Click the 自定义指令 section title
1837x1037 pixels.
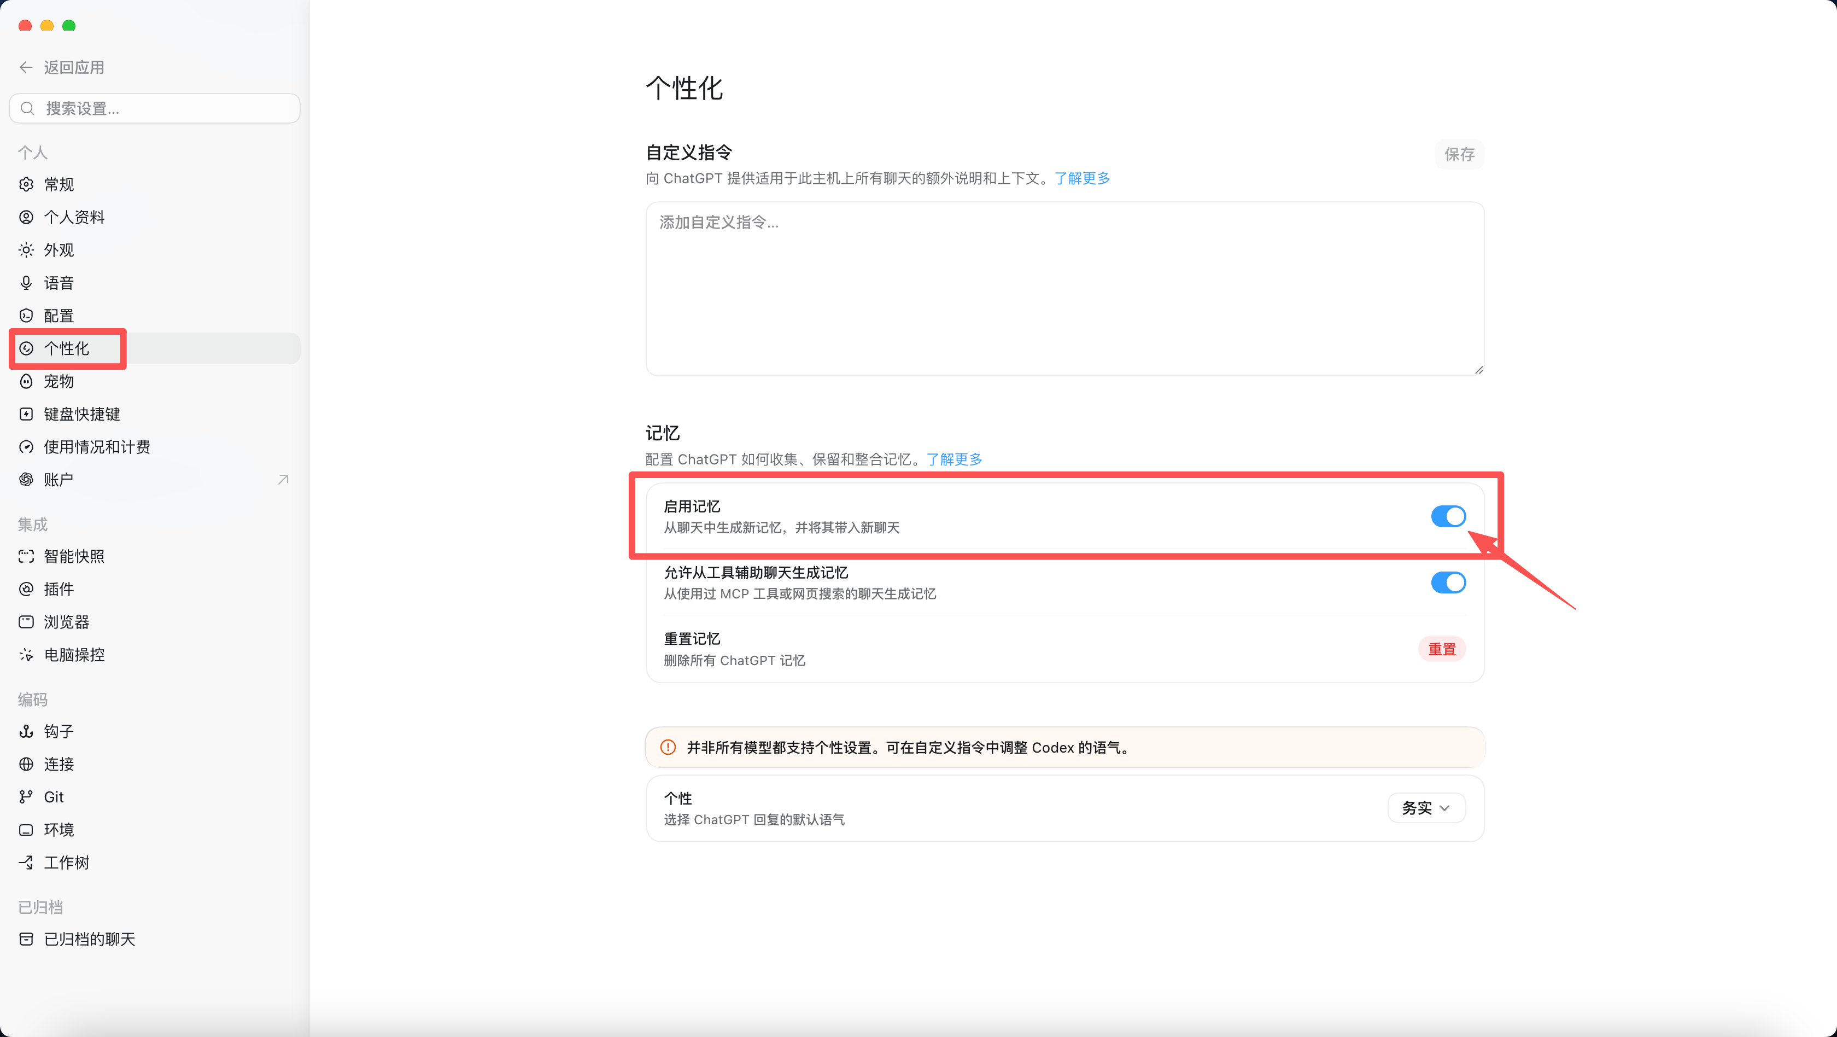pos(689,153)
